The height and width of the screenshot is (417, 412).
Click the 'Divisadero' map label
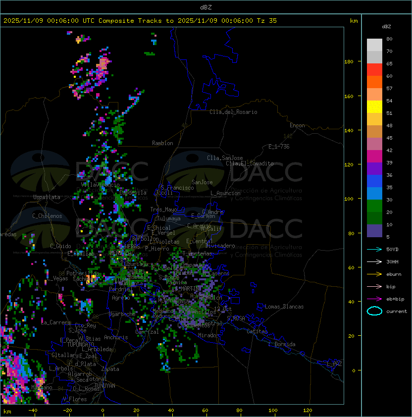(220, 246)
